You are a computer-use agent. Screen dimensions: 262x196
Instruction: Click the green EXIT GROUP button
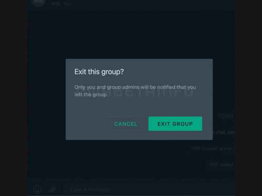pyautogui.click(x=175, y=124)
